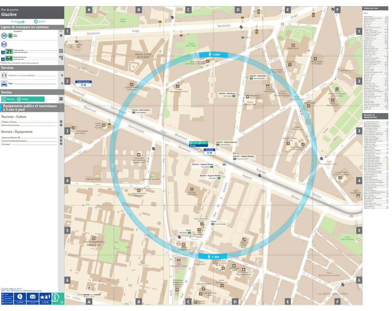Viewport: 392px width, 311px height.
Task: Click the BUS network logo in the sidebar
Action: 4,44
